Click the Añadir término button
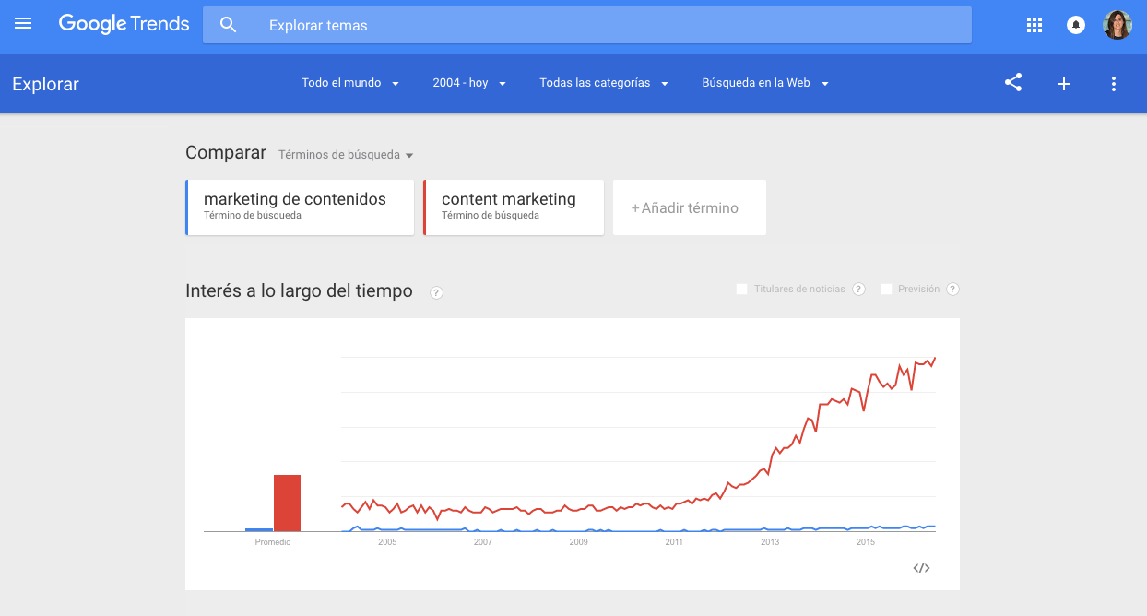 (x=690, y=207)
